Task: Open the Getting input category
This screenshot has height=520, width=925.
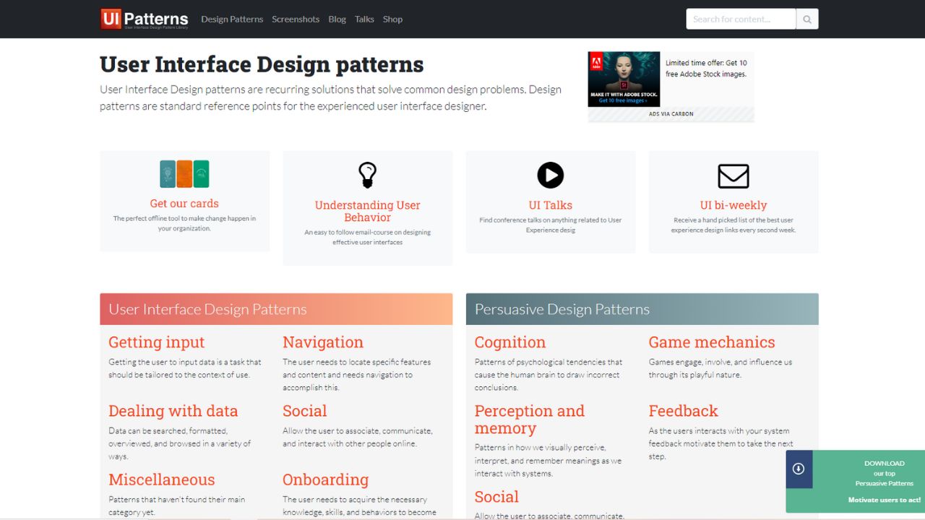Action: tap(157, 342)
